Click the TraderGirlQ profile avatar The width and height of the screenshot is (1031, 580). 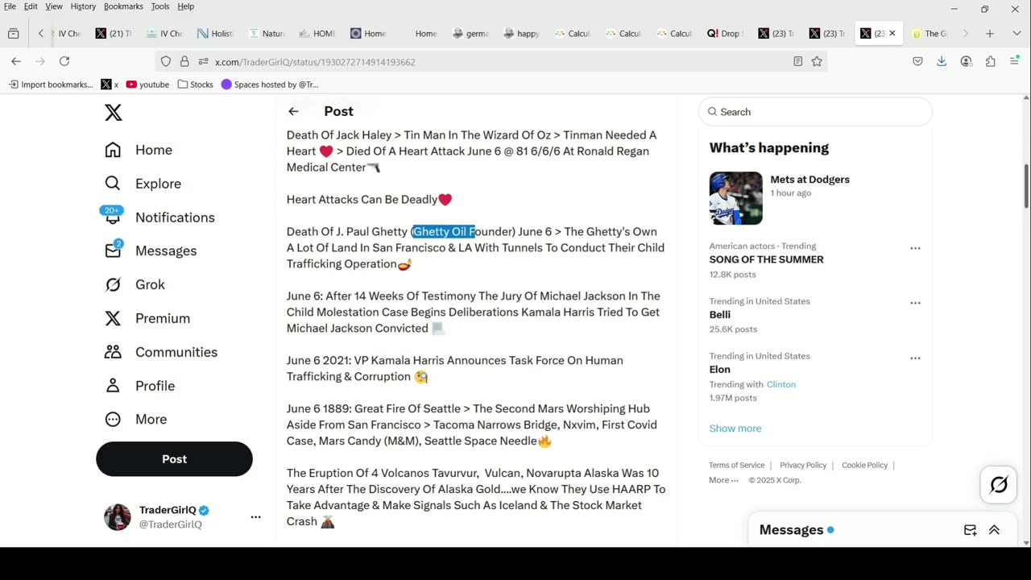(118, 517)
